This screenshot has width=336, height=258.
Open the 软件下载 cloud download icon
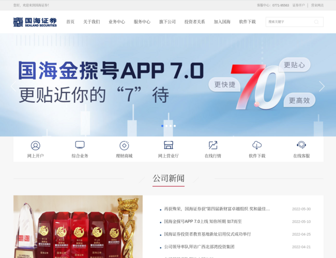point(257,146)
